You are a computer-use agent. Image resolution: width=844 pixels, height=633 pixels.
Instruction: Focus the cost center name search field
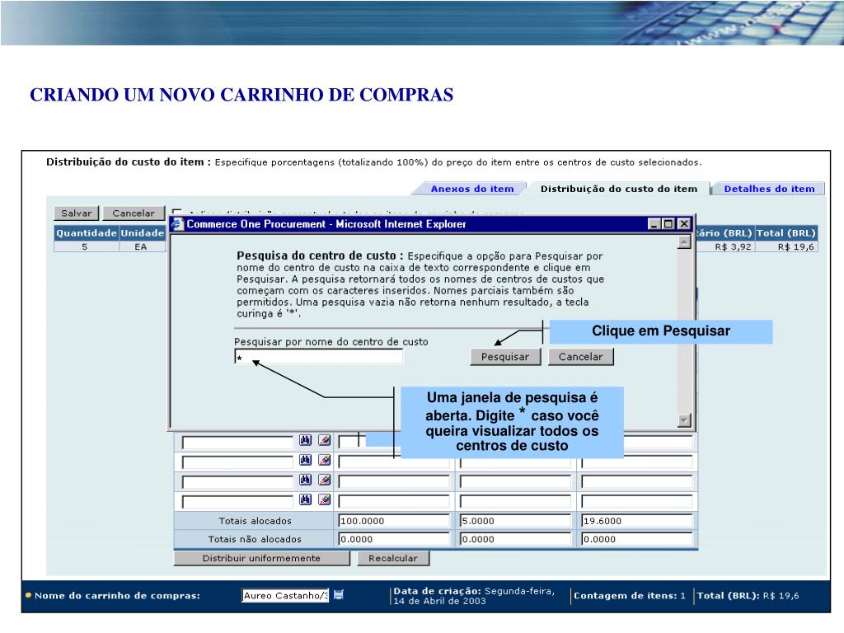coord(319,357)
